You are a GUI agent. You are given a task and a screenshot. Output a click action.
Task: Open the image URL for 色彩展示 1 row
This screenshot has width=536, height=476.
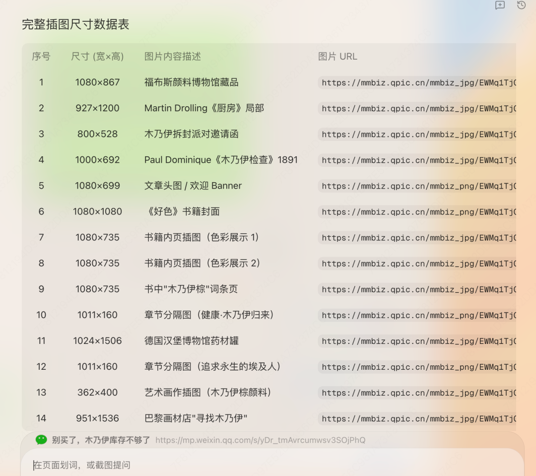click(417, 238)
